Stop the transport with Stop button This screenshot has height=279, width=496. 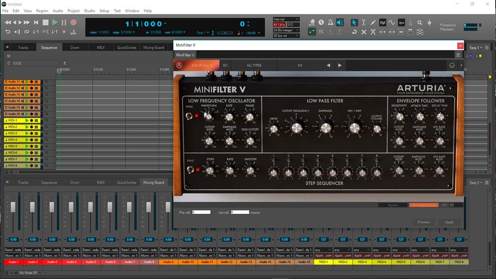(45, 22)
